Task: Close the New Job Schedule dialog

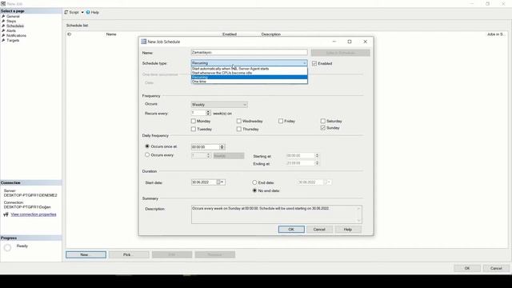Action: coord(366,42)
